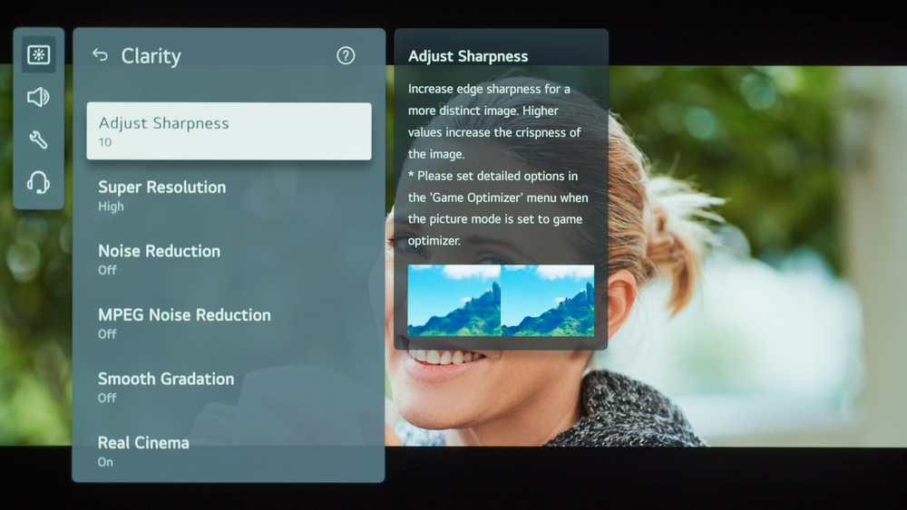Viewport: 907px width, 510px height.
Task: Click the right sharpness preview thumbnail
Action: (x=548, y=301)
